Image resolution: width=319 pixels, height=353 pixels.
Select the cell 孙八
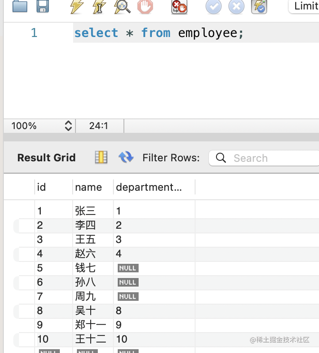tap(93, 282)
